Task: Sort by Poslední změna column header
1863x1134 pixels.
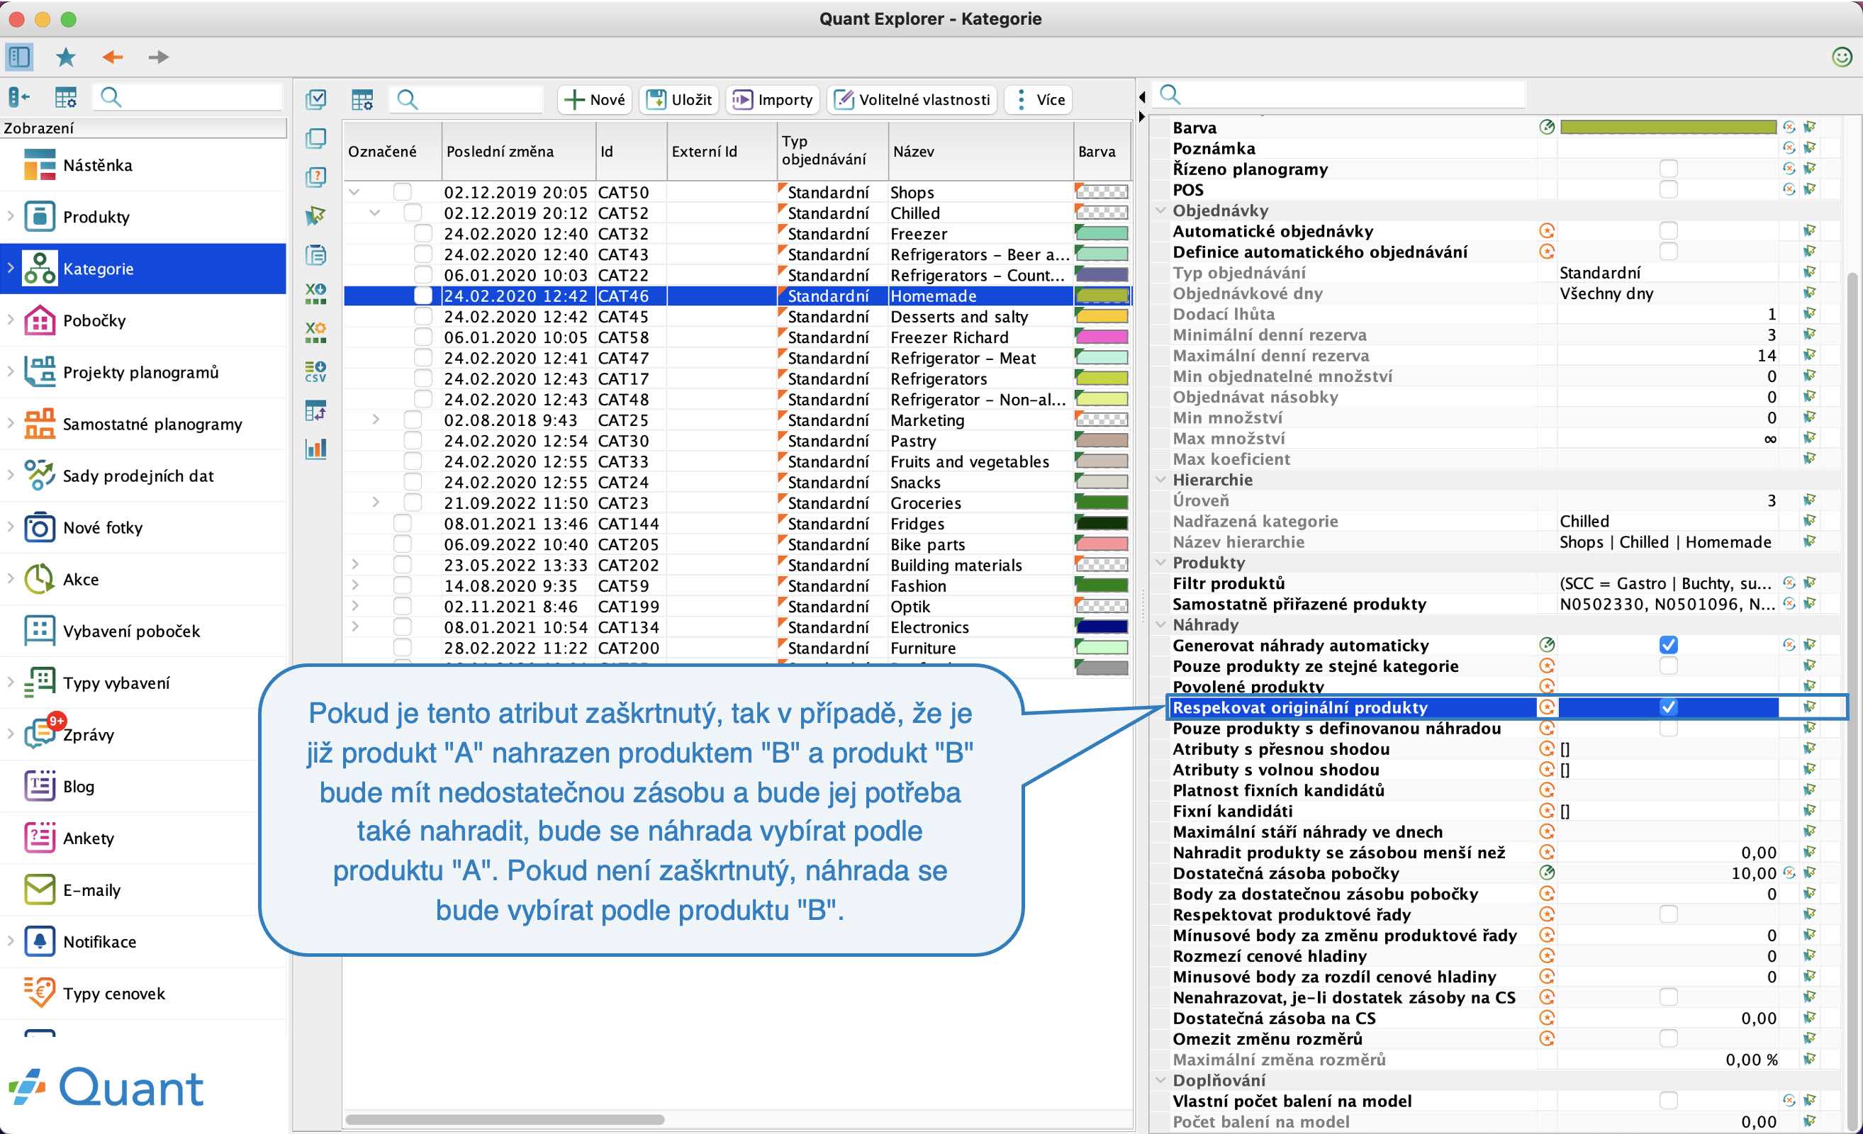Action: [x=519, y=151]
